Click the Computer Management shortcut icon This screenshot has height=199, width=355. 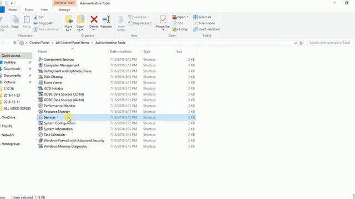pyautogui.click(x=40, y=65)
